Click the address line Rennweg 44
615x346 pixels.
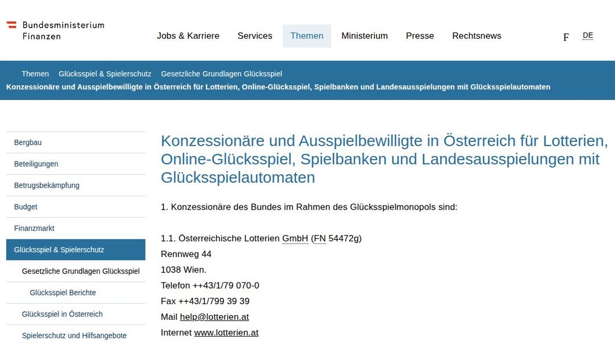pyautogui.click(x=186, y=254)
